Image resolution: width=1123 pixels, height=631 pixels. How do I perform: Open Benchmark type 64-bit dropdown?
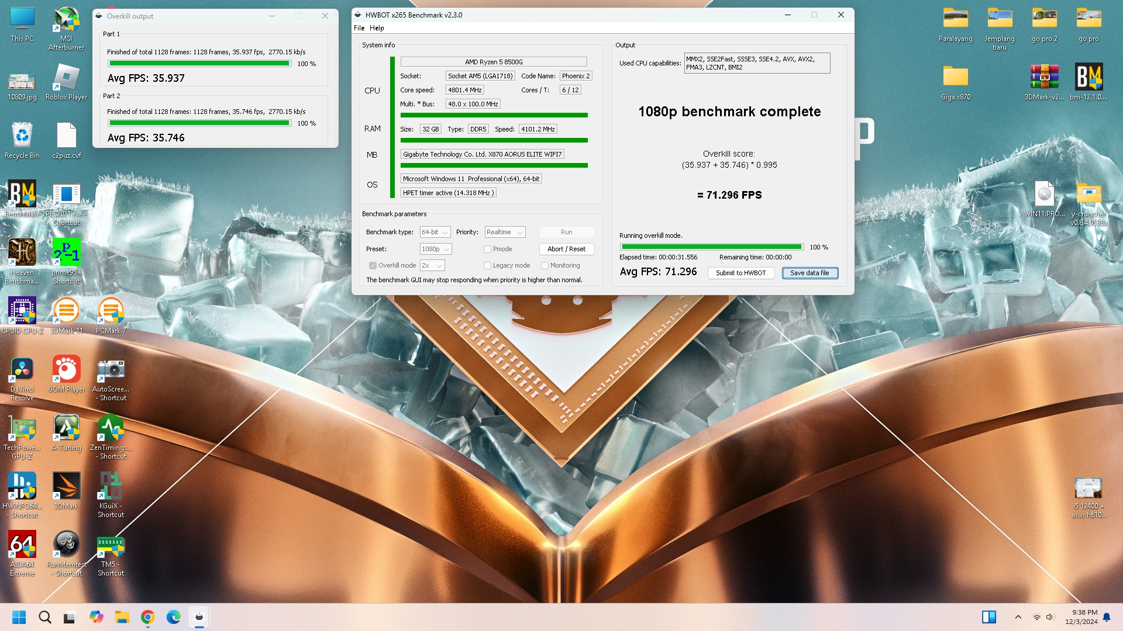435,232
